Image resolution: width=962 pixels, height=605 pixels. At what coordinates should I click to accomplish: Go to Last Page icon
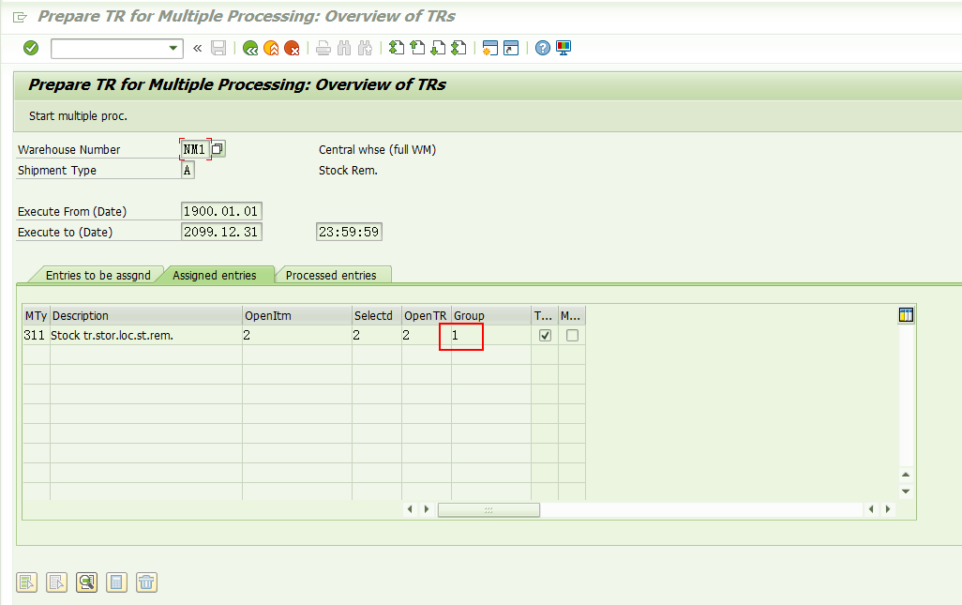tap(458, 48)
